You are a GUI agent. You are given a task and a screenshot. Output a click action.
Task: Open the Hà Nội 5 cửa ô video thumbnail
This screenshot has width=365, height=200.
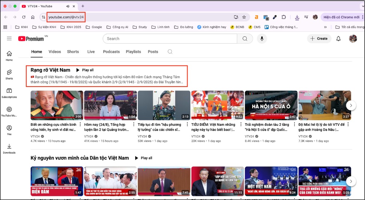click(x=271, y=105)
